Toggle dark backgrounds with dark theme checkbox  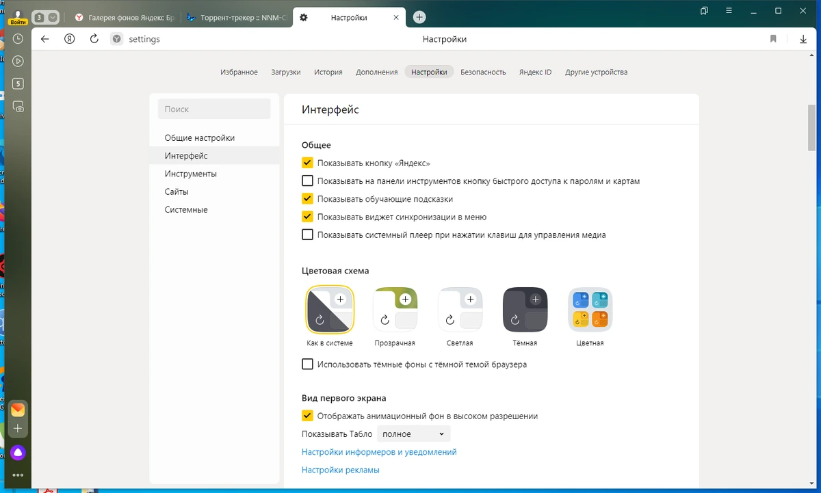click(307, 364)
